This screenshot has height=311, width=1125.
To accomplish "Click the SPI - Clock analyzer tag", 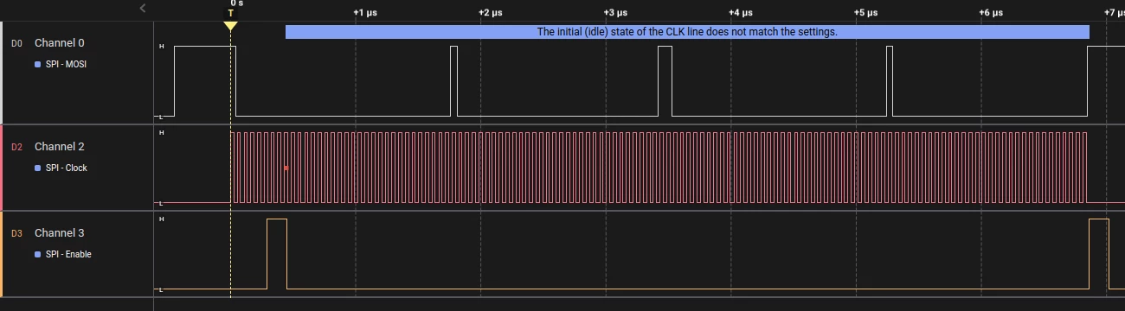I will [x=67, y=168].
